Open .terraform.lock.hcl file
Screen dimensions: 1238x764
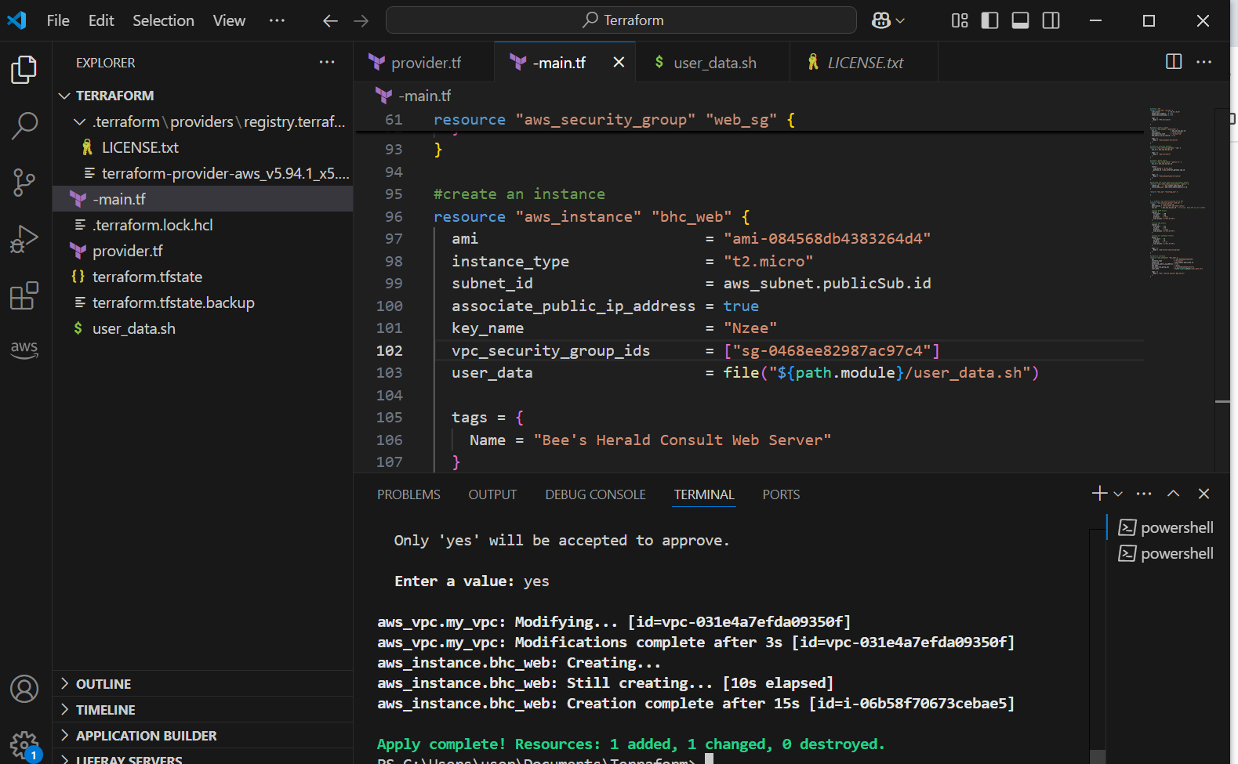point(202,225)
